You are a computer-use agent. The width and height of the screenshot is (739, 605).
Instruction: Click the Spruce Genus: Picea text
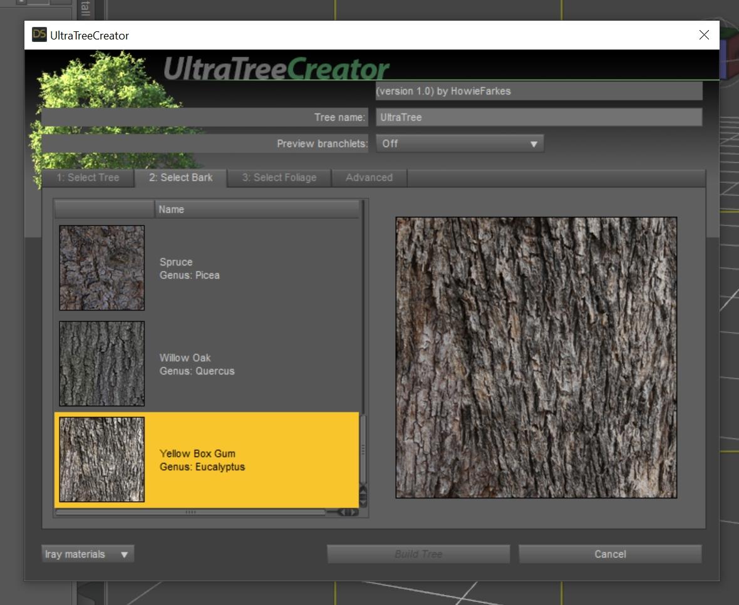(190, 269)
